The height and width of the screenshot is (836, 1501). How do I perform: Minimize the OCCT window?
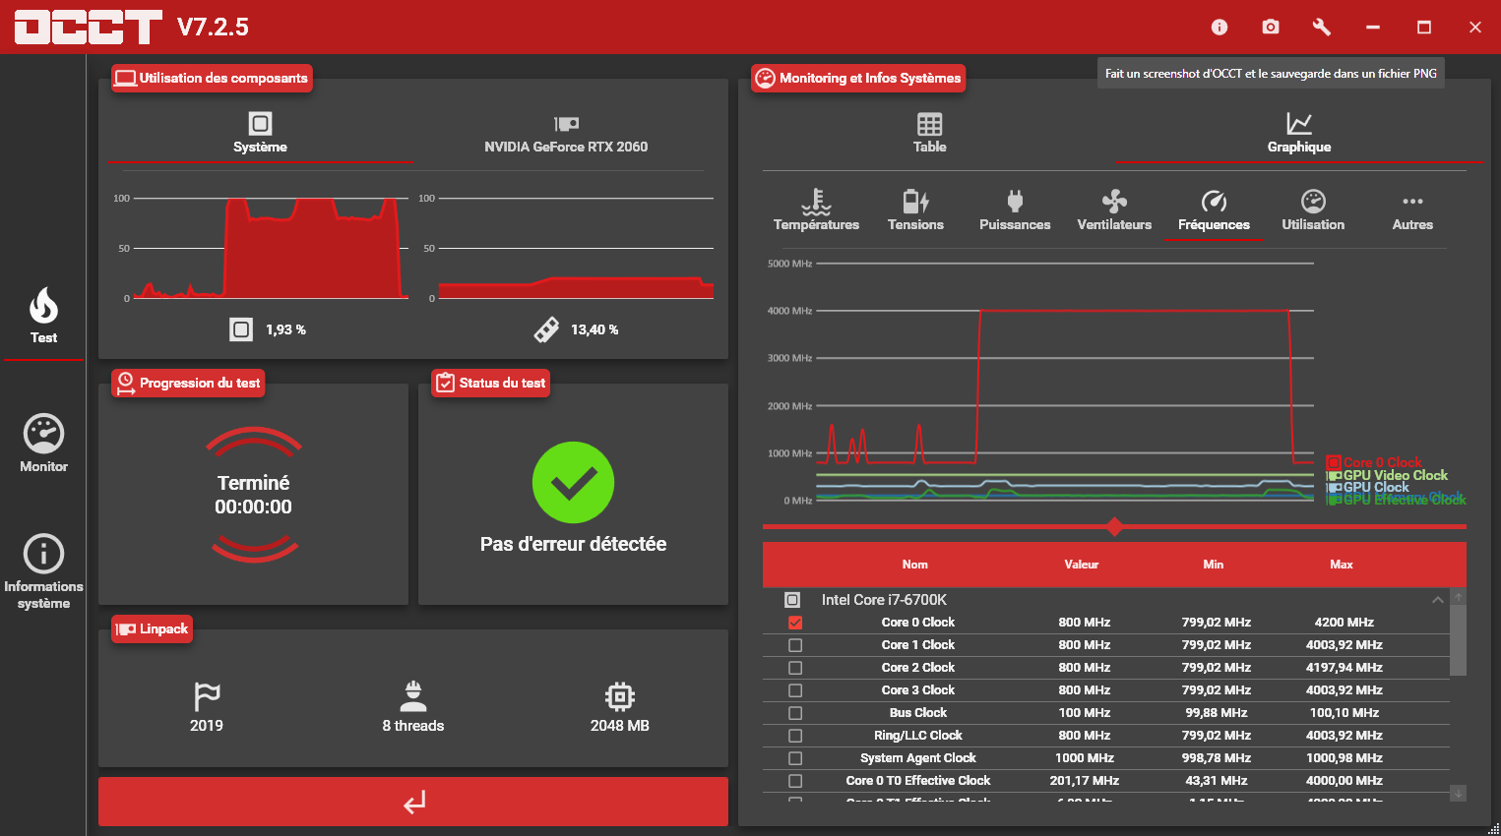1373,28
